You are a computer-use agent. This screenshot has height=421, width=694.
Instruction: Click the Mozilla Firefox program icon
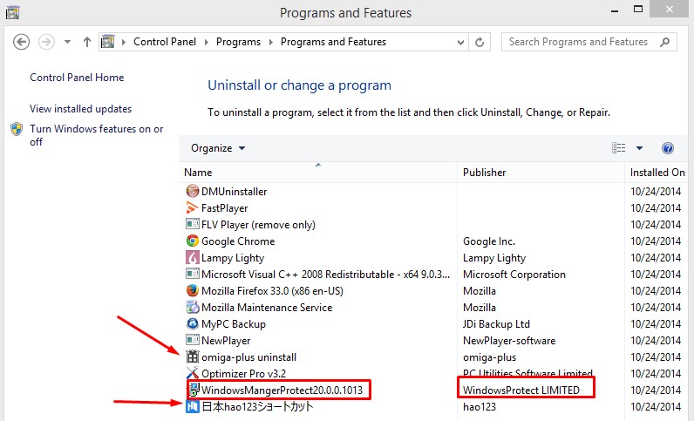[193, 291]
